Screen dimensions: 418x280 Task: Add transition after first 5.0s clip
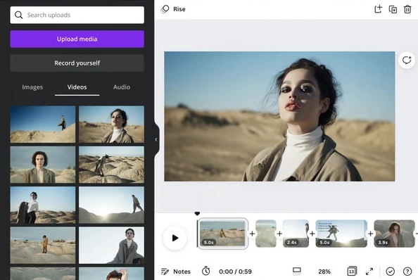252,234
